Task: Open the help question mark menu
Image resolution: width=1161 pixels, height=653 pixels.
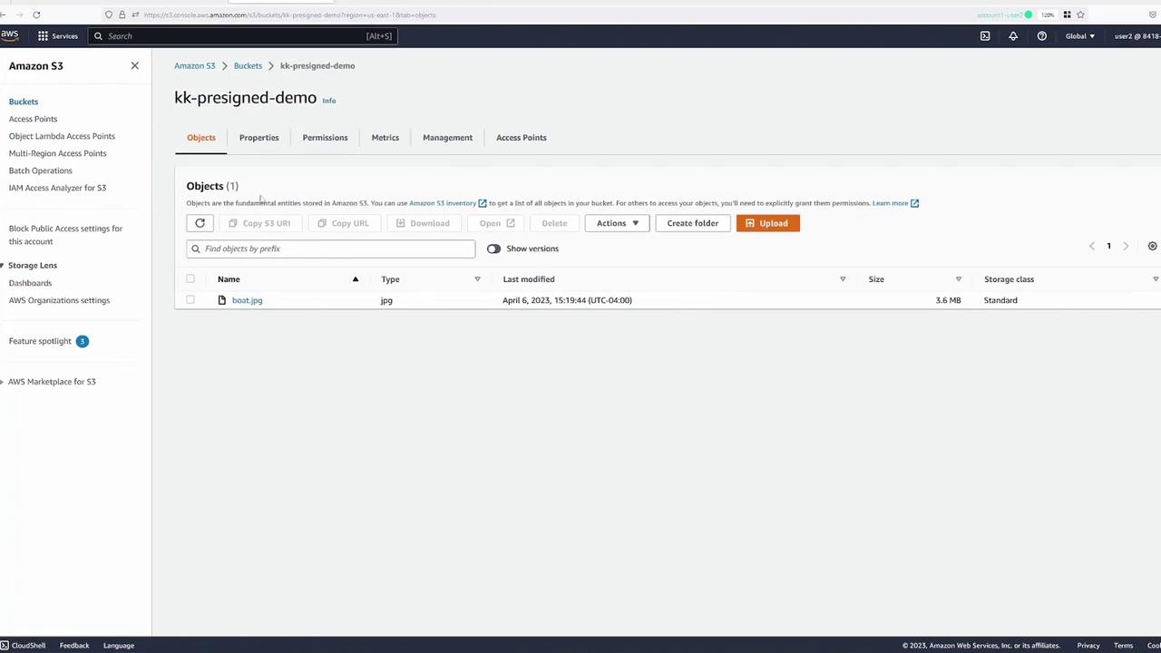Action: pyautogui.click(x=1042, y=36)
